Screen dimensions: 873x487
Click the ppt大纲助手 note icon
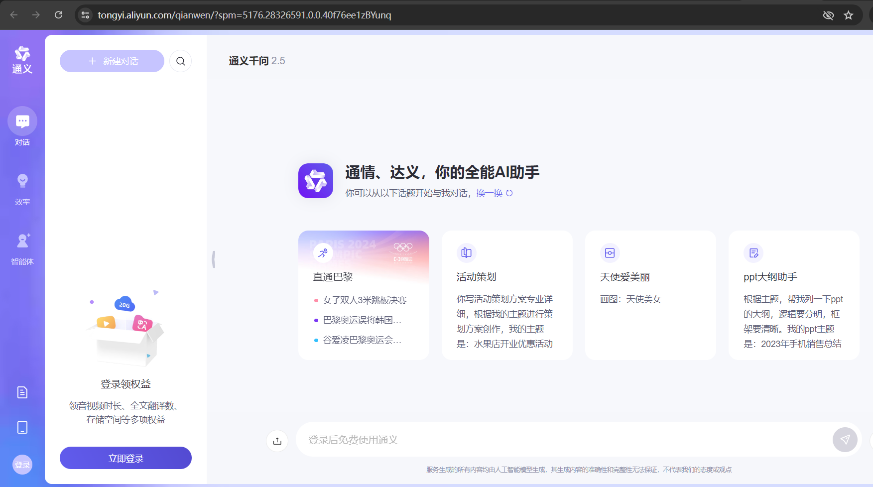point(753,253)
